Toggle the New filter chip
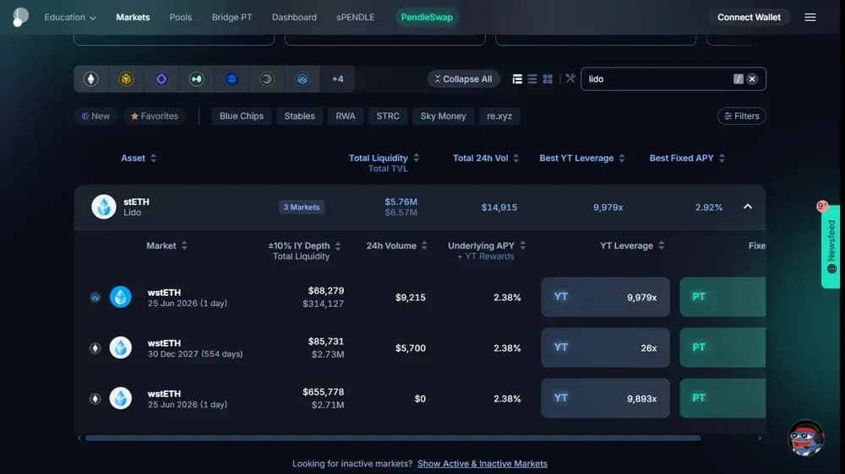 [95, 116]
